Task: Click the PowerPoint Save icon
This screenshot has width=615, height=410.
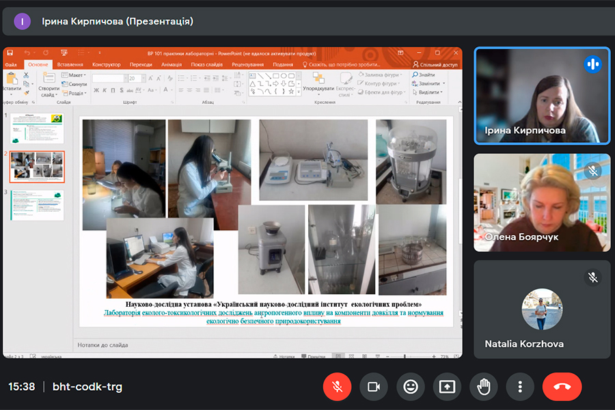Action: pyautogui.click(x=10, y=53)
